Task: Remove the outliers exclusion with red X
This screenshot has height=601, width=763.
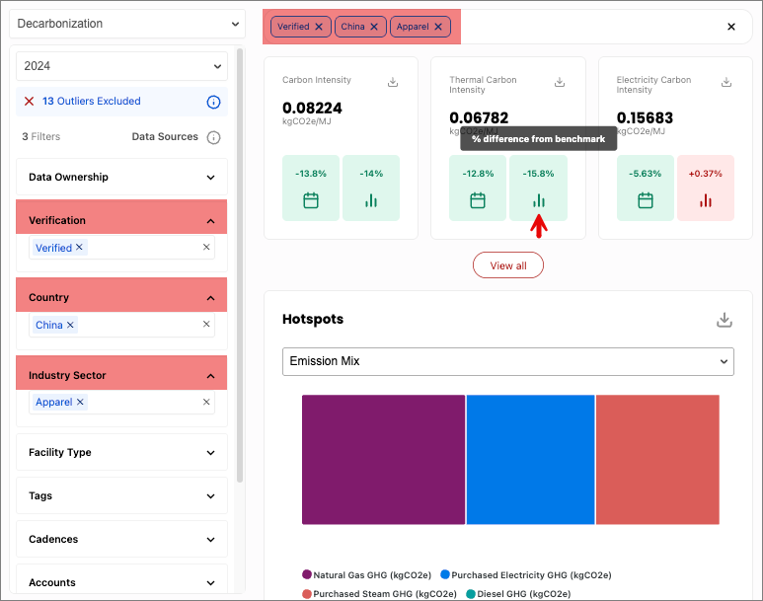Action: [x=30, y=102]
